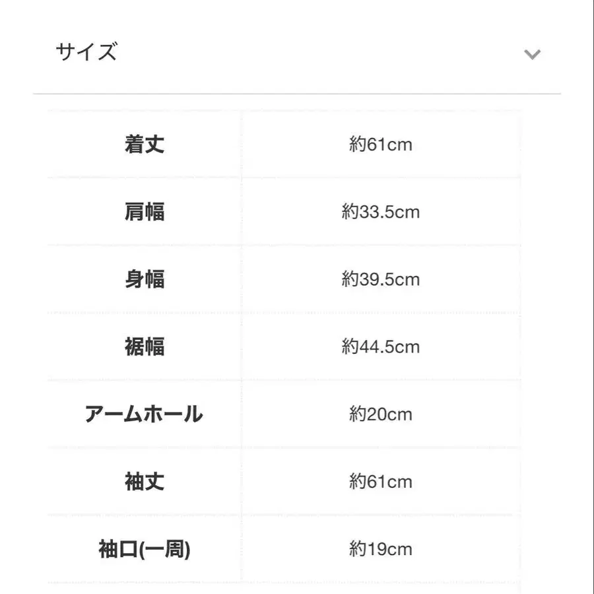Screen dimensions: 594x594
Task: Select the 裾幅 row label
Action: pyautogui.click(x=145, y=346)
